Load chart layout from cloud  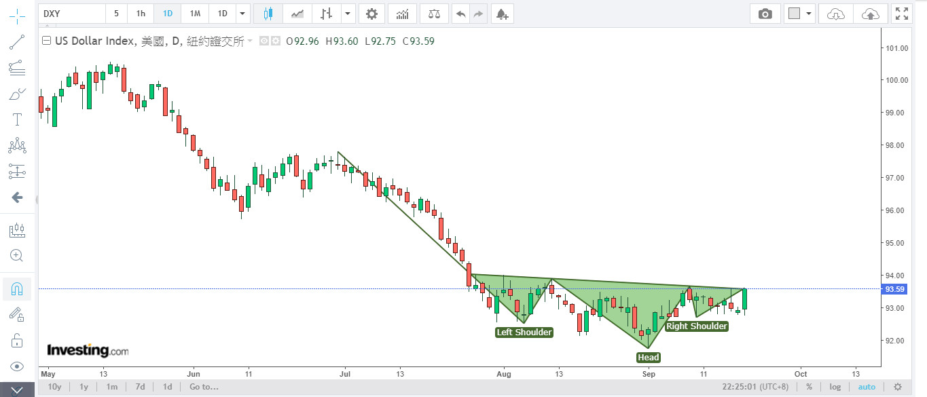click(836, 14)
